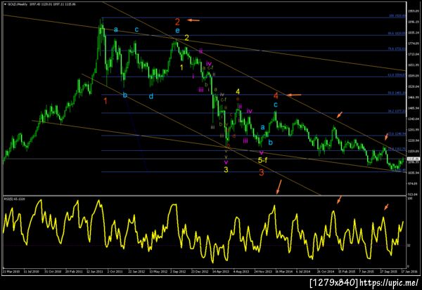Click the 1405.94 price level label

(x=414, y=108)
